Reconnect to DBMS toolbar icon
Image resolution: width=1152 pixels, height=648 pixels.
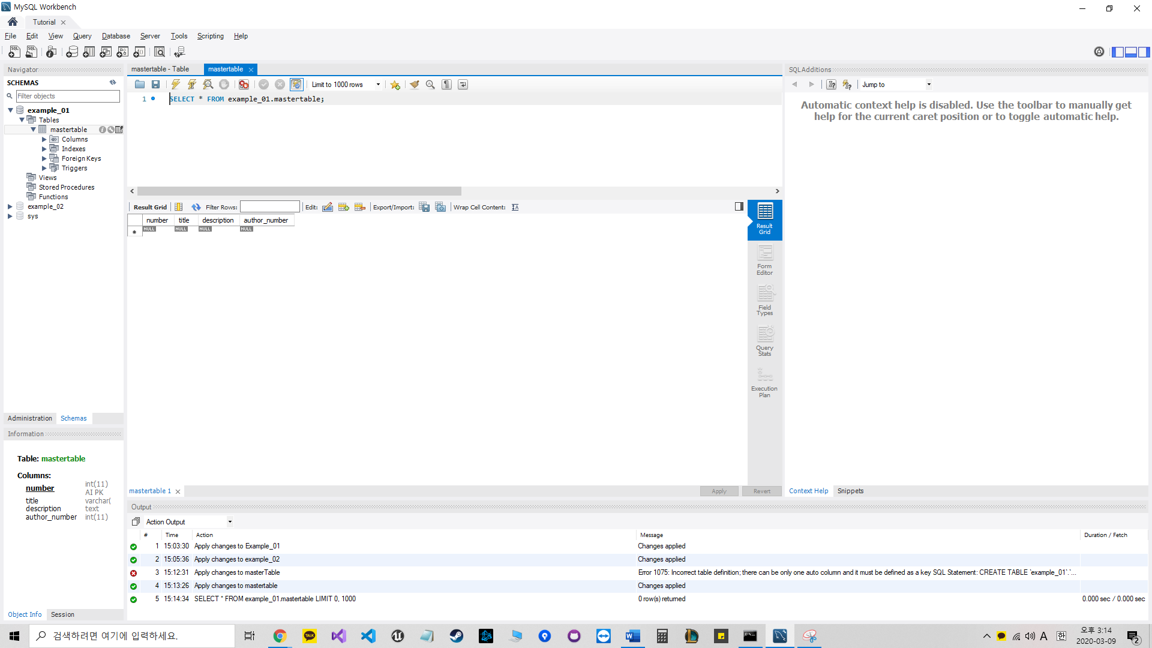point(179,52)
